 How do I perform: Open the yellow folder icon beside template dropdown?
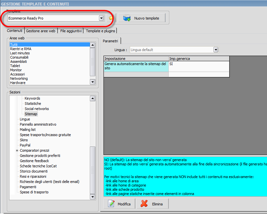(111, 18)
